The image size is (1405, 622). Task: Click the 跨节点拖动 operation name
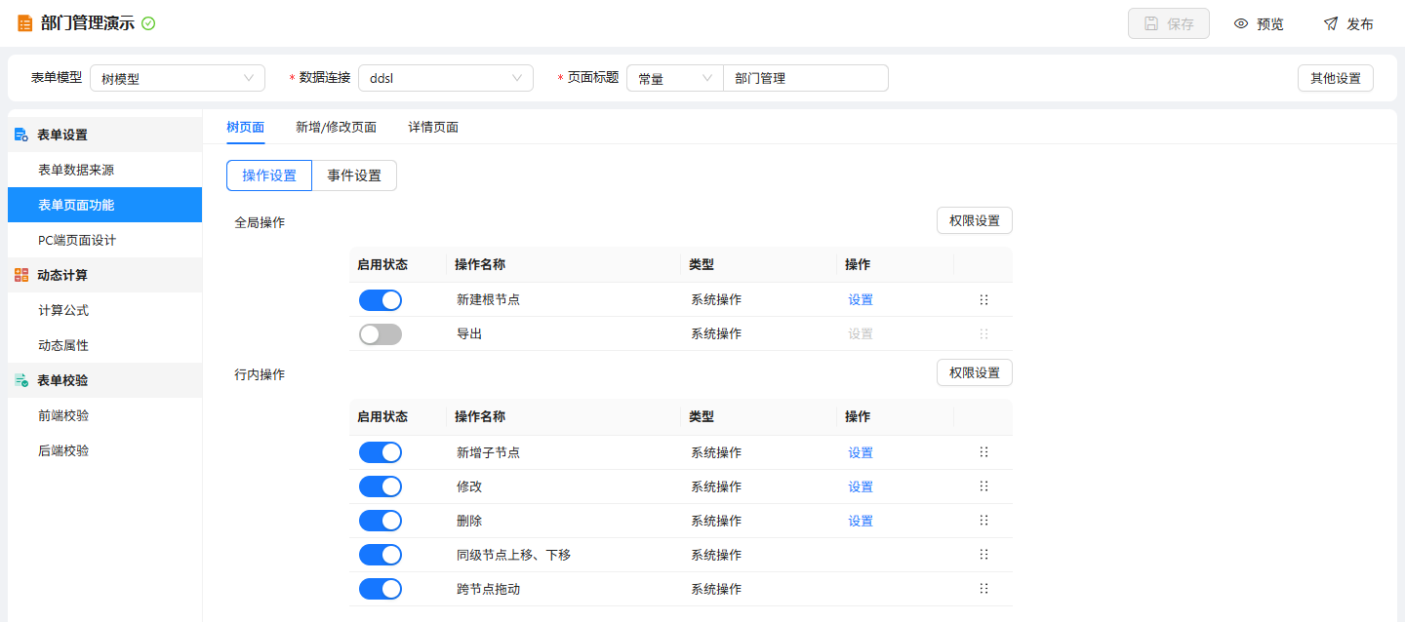pyautogui.click(x=488, y=589)
